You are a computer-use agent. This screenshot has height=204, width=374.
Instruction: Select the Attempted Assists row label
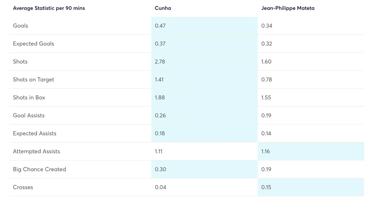(36, 151)
